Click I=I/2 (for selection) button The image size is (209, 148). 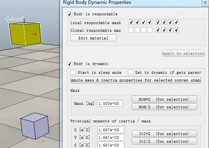(164, 141)
